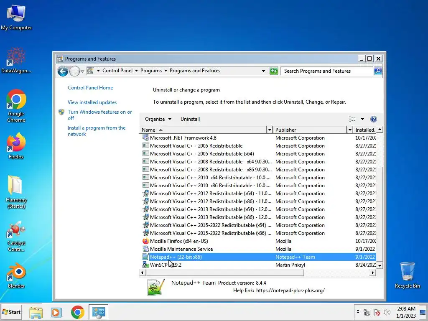Image resolution: width=428 pixels, height=321 pixels.
Task: Expand the Control Panel breadcrumb dropdown arrow
Action: [136, 71]
